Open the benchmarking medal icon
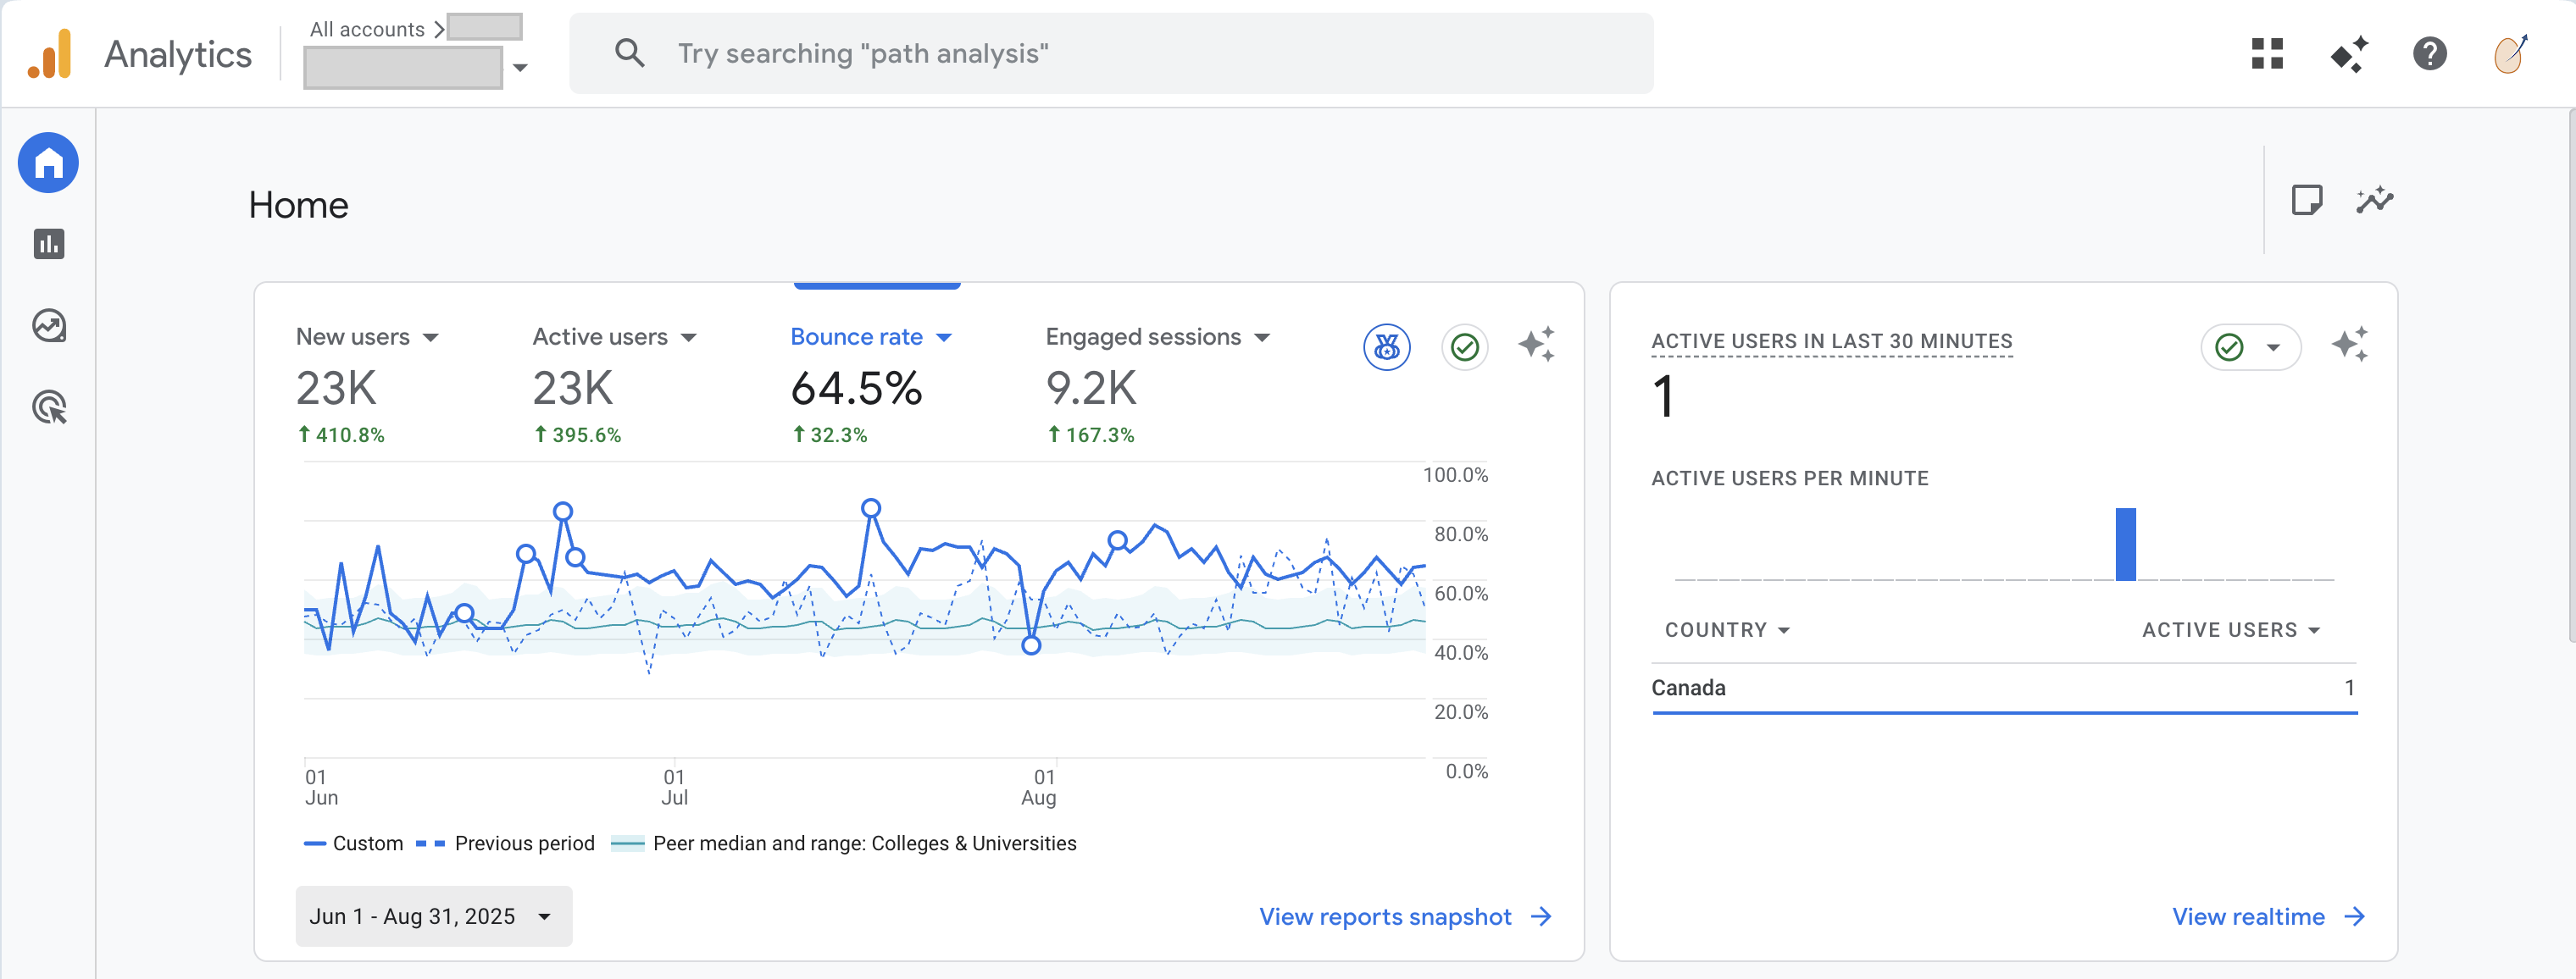The height and width of the screenshot is (979, 2576). point(1386,346)
